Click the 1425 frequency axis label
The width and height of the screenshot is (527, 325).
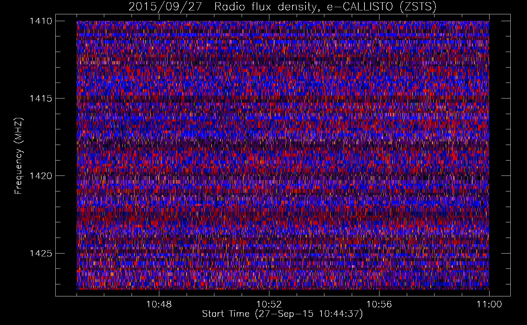[41, 253]
